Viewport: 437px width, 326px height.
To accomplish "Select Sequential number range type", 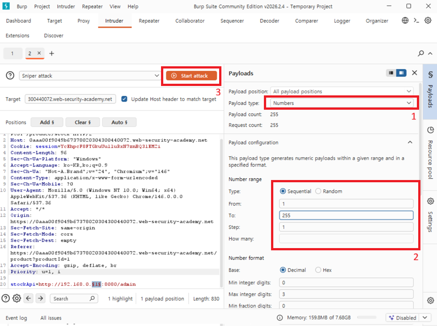I will [283, 191].
